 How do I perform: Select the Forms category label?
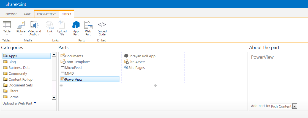tap(13, 97)
